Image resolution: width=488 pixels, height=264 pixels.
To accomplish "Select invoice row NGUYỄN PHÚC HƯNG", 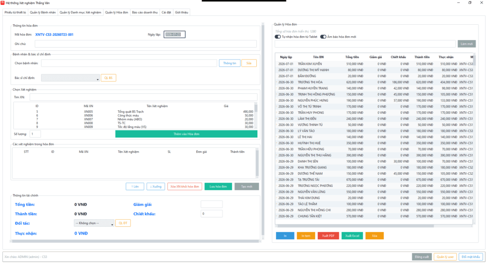I will pos(374,100).
